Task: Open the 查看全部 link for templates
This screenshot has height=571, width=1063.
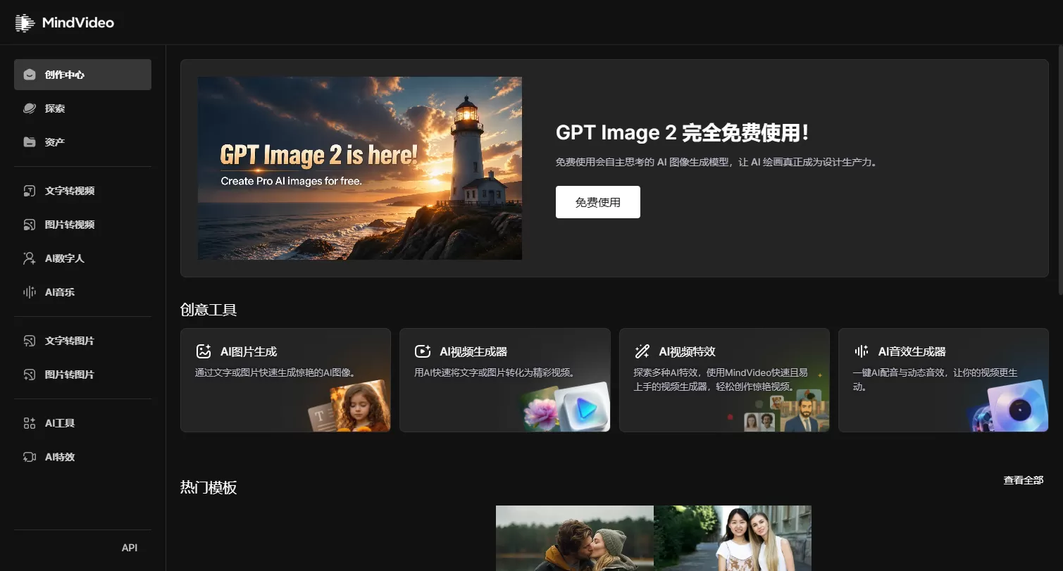Action: pos(1024,480)
